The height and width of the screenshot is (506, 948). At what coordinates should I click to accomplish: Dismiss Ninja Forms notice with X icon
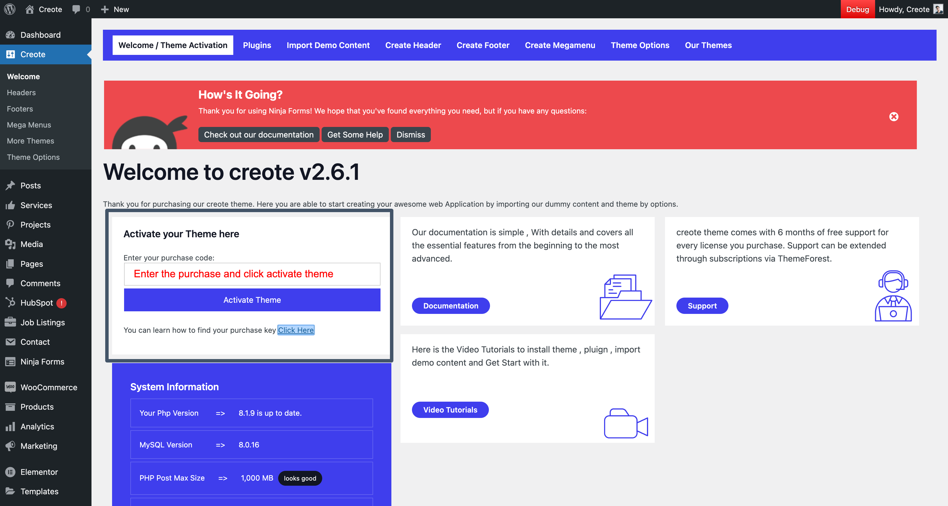point(893,117)
